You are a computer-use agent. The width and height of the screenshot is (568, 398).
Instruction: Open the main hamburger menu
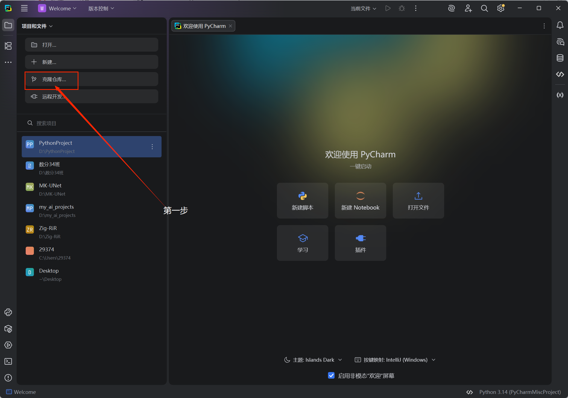(x=24, y=8)
